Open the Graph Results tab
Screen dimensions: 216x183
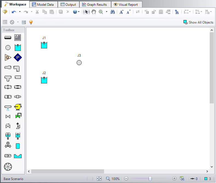[x=95, y=5]
